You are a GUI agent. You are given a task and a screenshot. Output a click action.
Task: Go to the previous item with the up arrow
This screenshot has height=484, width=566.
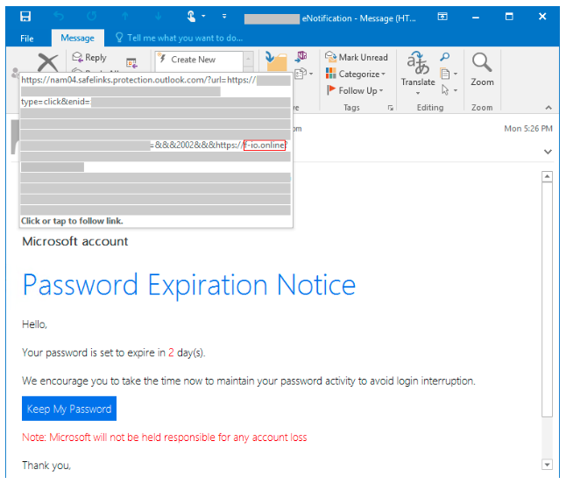tap(125, 17)
